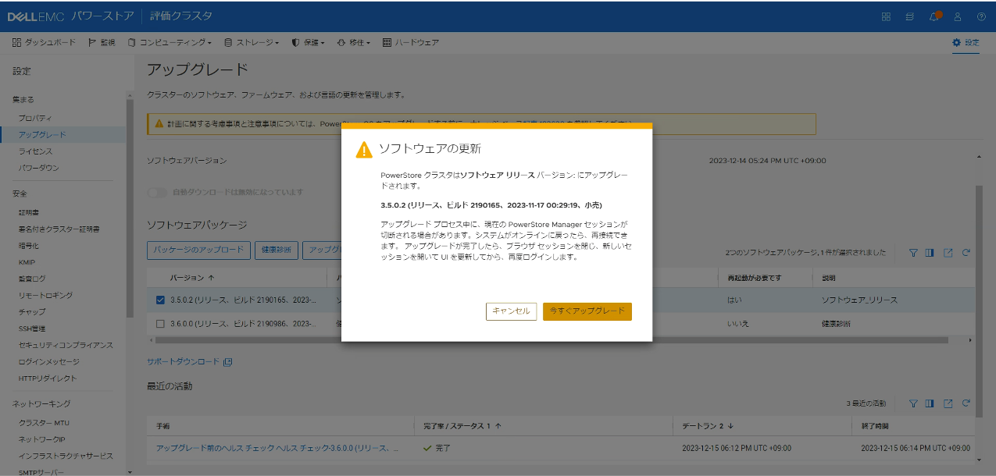
Task: Click the ソフトウェア_リリース description cell
Action: point(859,300)
